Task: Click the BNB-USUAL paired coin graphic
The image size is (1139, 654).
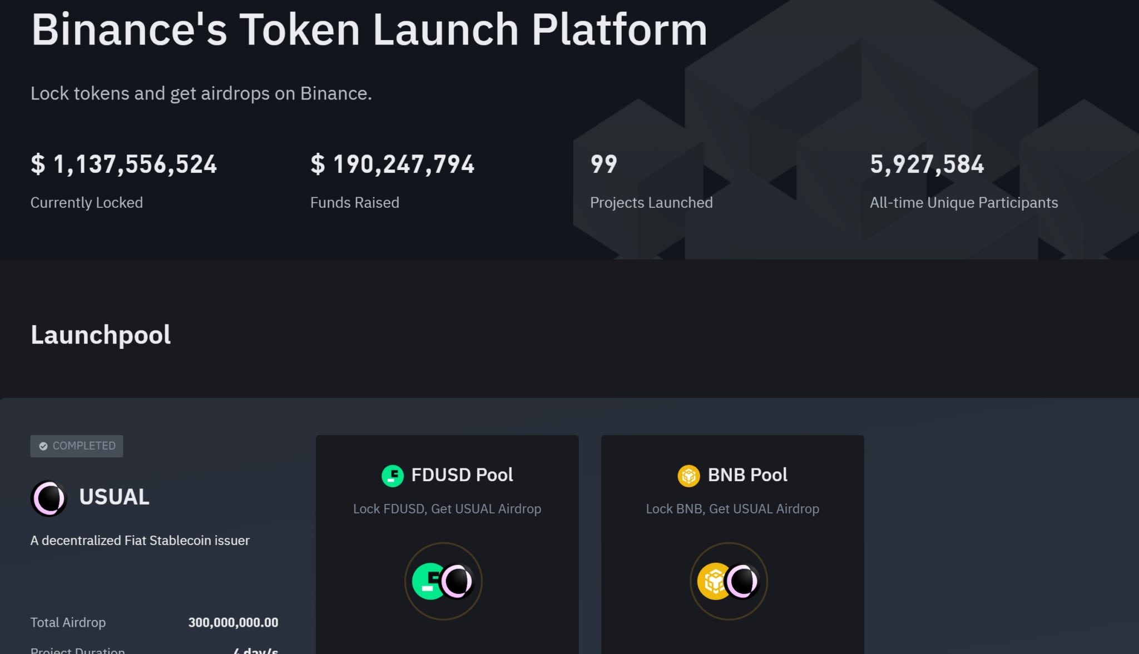Action: coord(729,581)
